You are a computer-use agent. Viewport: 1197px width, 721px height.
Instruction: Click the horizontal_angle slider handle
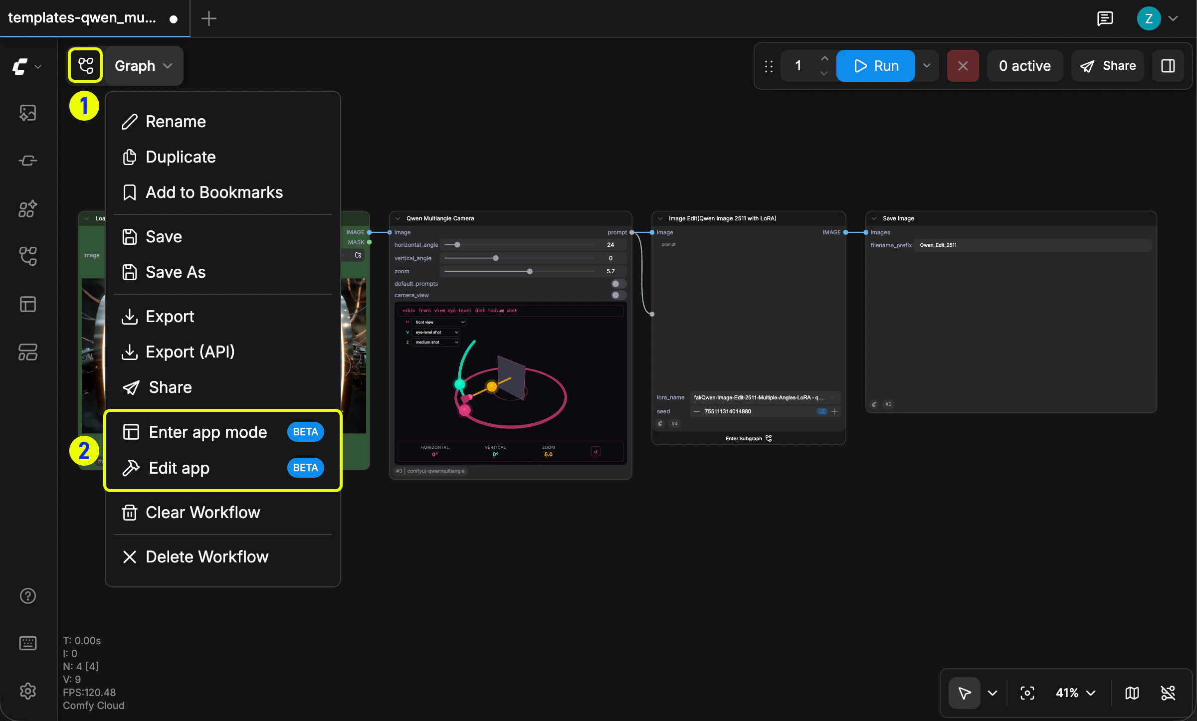click(x=457, y=245)
